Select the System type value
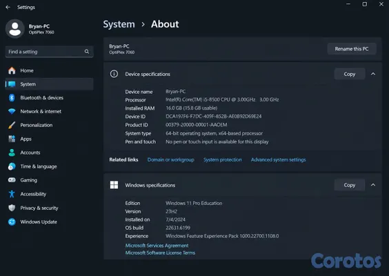The height and width of the screenshot is (276, 389). pyautogui.click(x=214, y=133)
